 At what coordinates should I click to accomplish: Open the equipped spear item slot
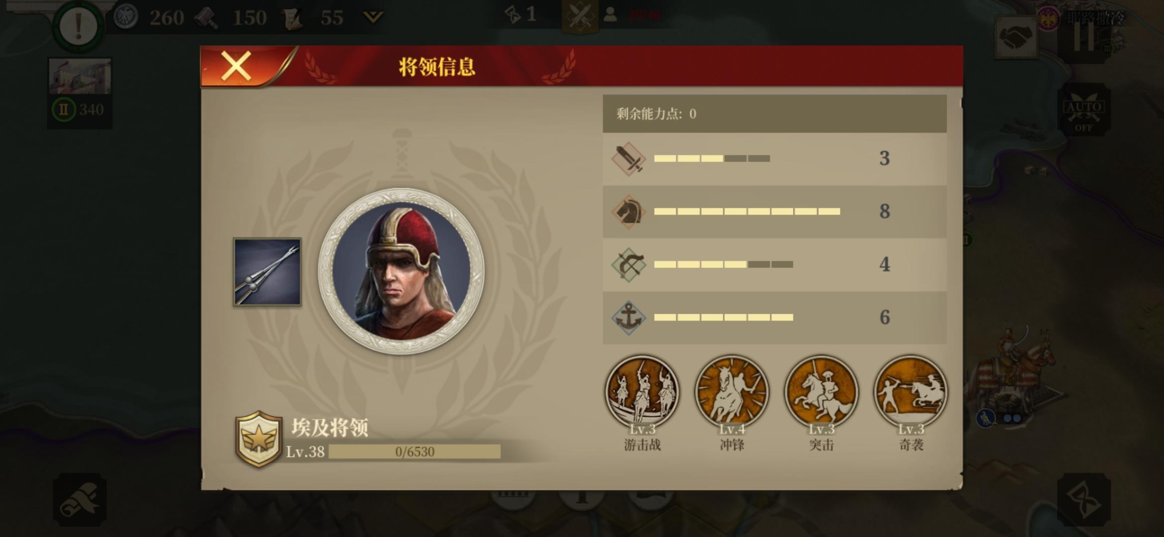[x=267, y=271]
